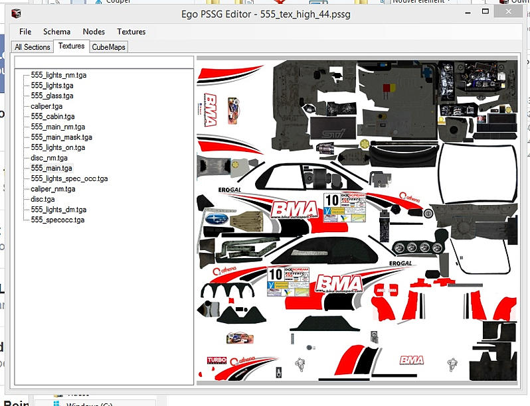Select the highlighted 555_main.tga texture
Image resolution: width=530 pixels, height=406 pixels.
[x=51, y=168]
